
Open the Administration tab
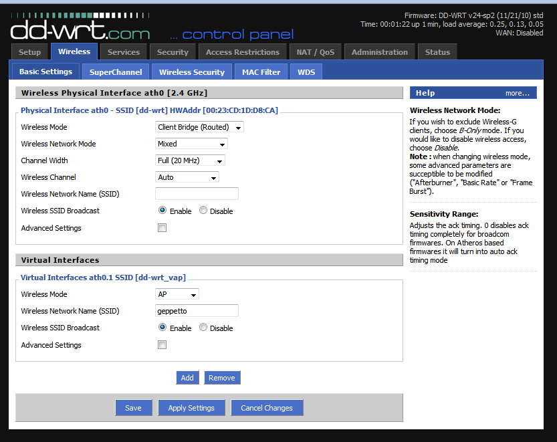(379, 52)
